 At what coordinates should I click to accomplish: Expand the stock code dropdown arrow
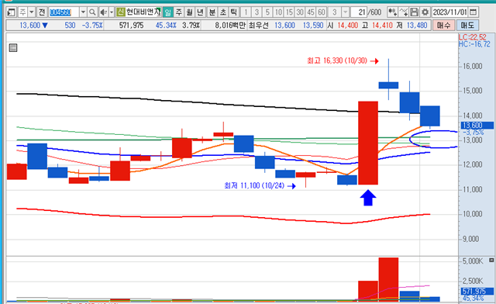(83, 12)
